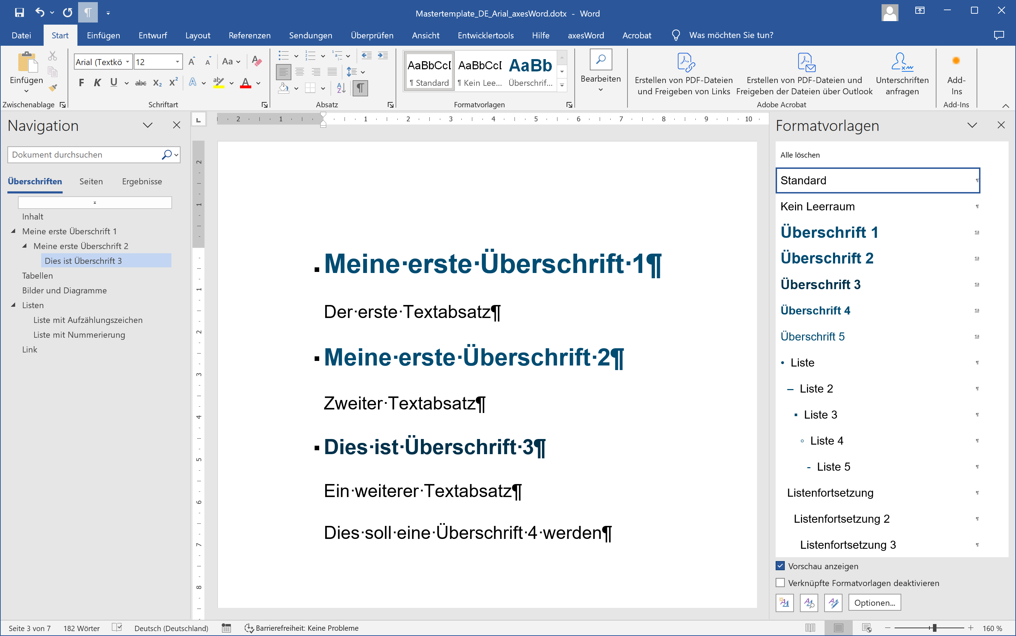
Task: Create PDF files and share links
Action: click(684, 74)
